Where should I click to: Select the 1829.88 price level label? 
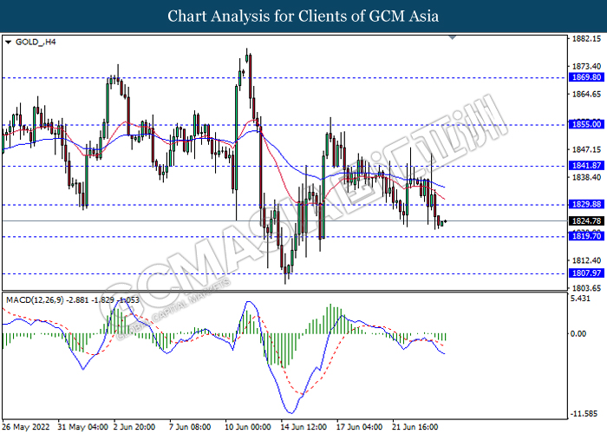click(586, 204)
